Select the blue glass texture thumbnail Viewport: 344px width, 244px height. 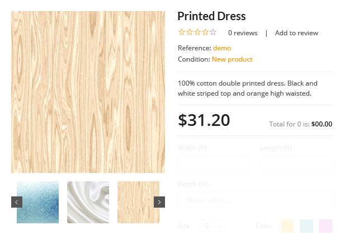pyautogui.click(x=37, y=202)
